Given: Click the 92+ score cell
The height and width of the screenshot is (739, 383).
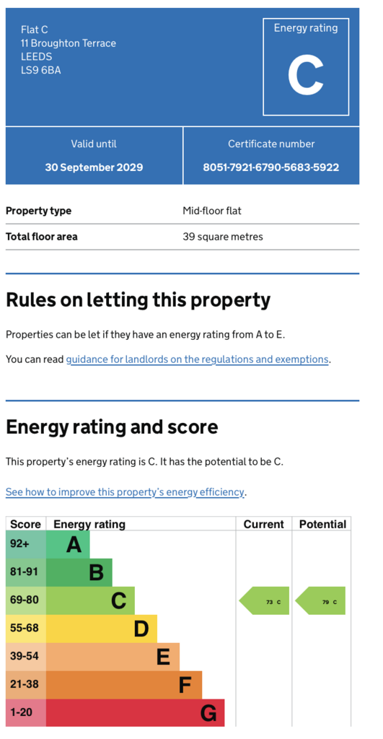Looking at the screenshot, I should [x=26, y=545].
